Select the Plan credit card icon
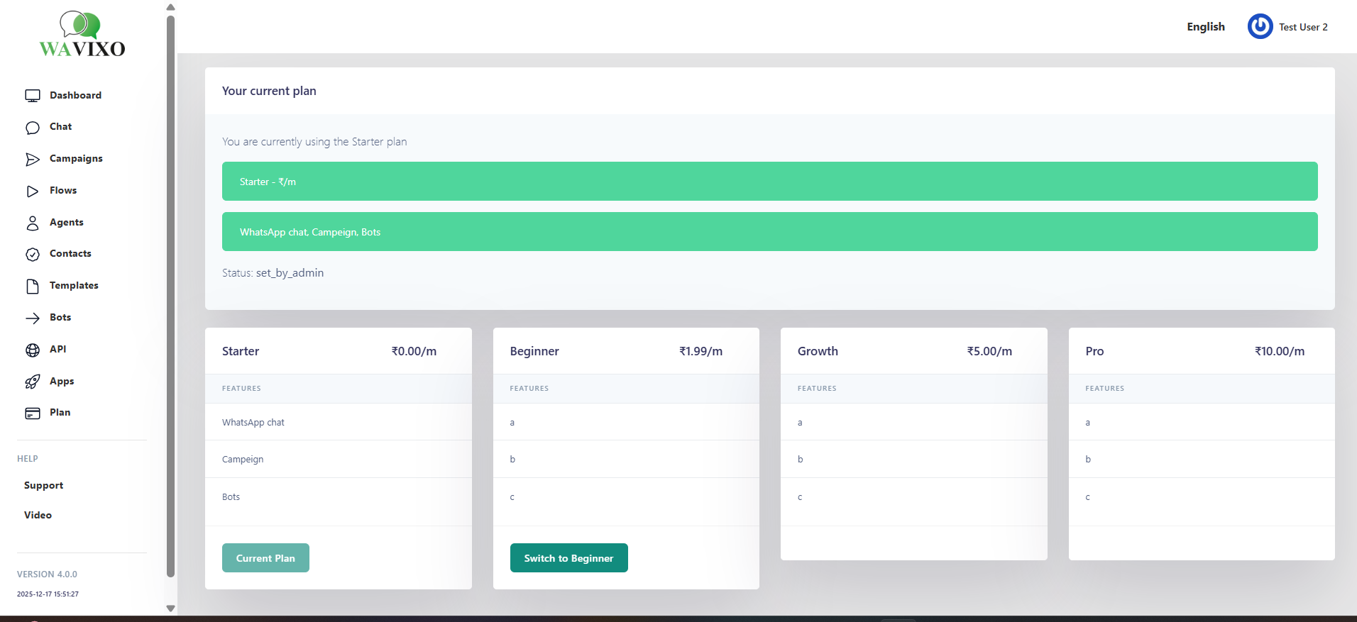Viewport: 1357px width, 622px height. click(33, 413)
